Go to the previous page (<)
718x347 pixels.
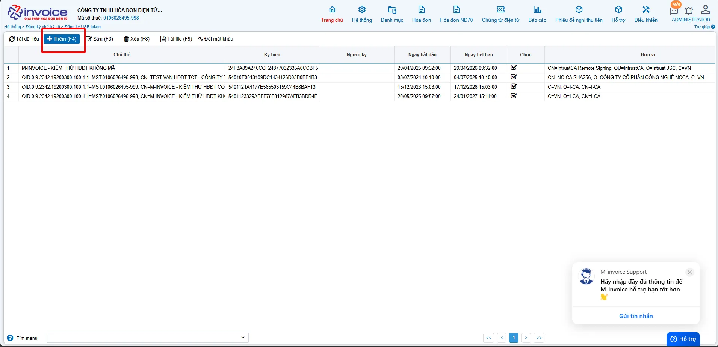pos(502,338)
